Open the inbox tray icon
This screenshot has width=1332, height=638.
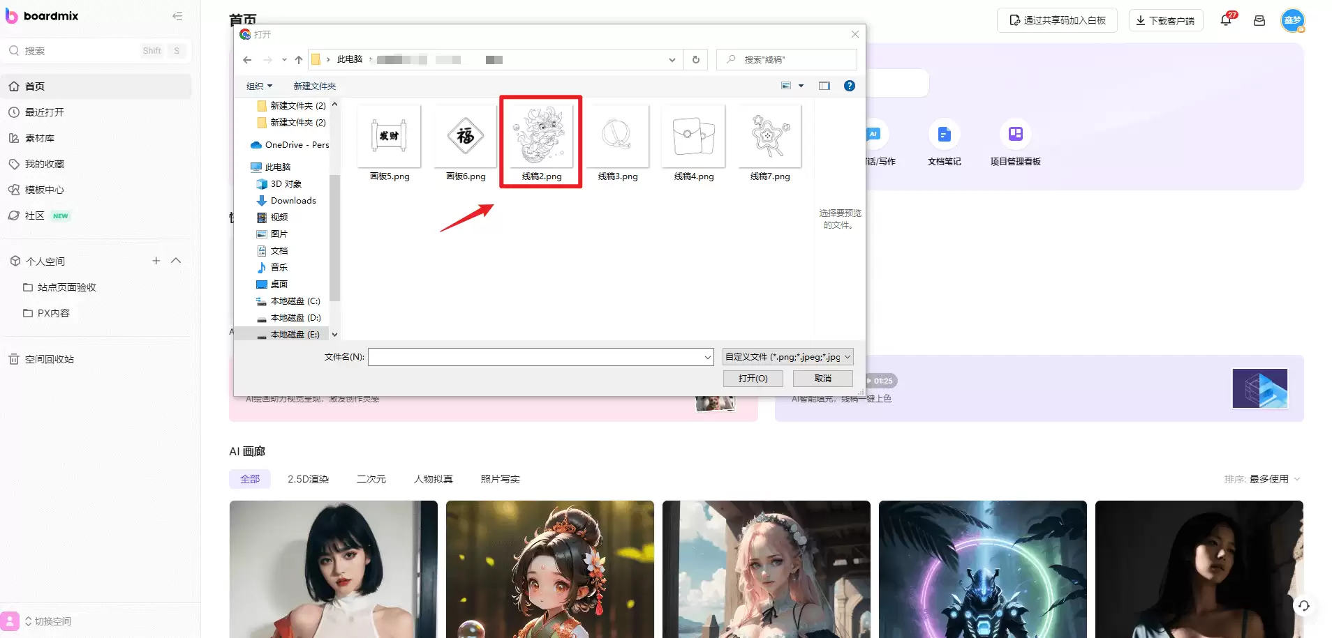click(1259, 20)
